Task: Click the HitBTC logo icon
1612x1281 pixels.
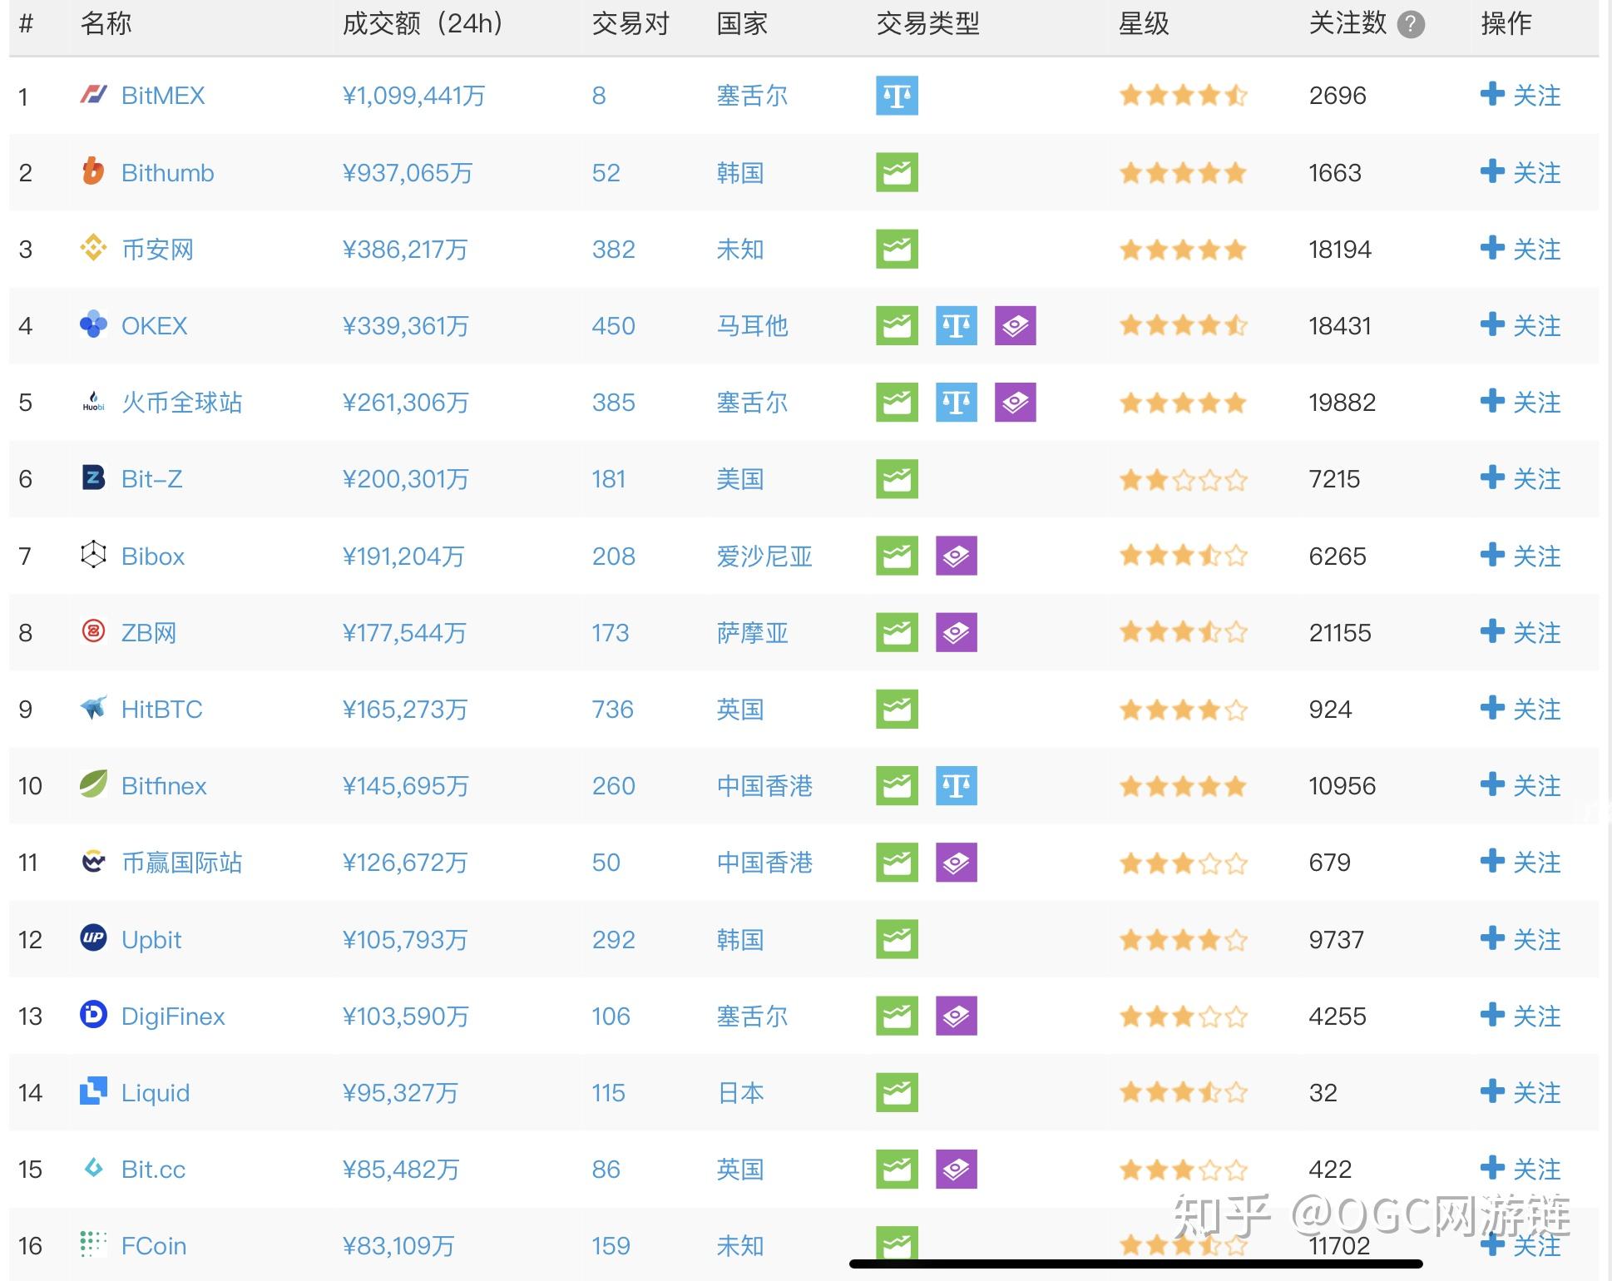Action: [93, 708]
